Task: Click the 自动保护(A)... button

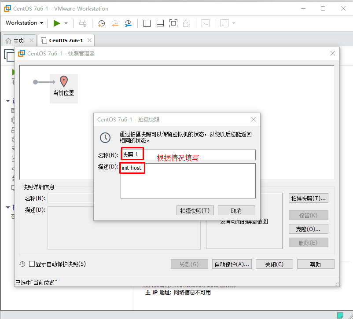Action: click(232, 264)
